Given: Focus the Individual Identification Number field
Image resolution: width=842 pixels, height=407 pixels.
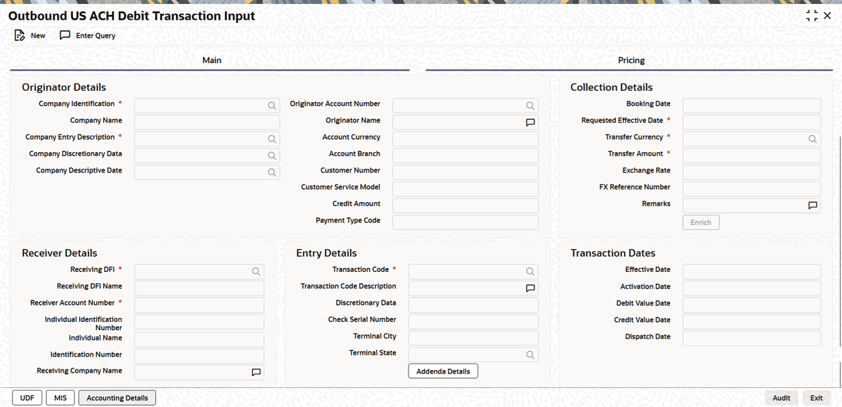Looking at the screenshot, I should point(199,321).
